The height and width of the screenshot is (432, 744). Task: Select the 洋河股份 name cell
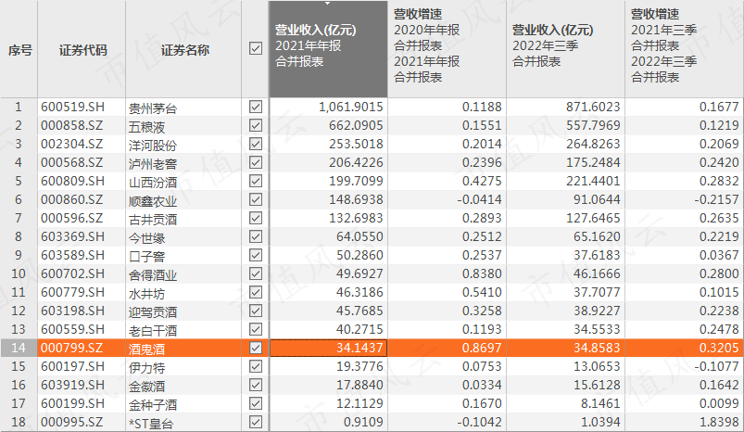tap(183, 145)
